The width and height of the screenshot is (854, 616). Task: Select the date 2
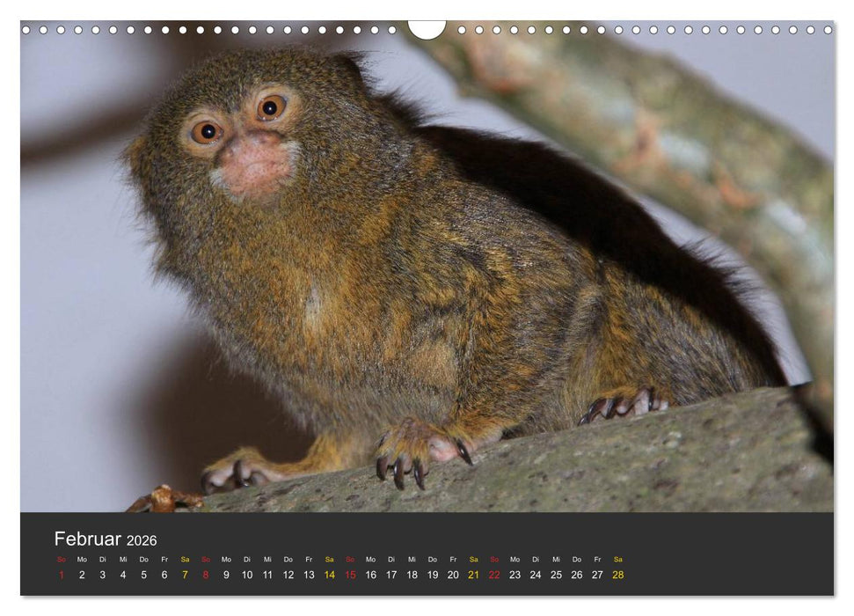coord(81,574)
